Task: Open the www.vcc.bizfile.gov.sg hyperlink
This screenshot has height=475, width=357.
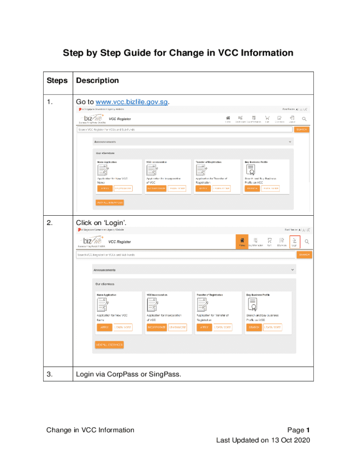Action: [x=131, y=102]
